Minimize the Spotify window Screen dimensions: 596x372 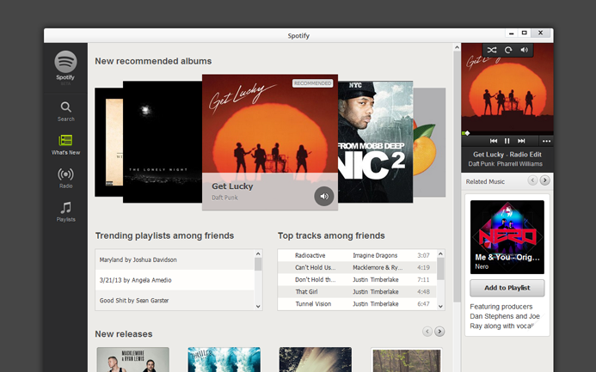coord(511,34)
